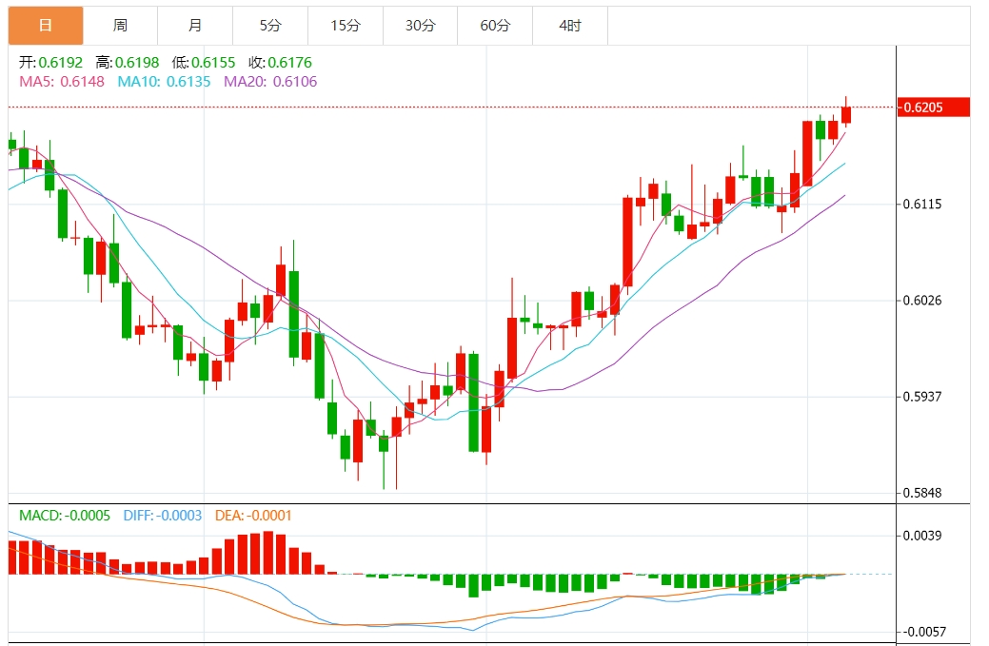Click the DIFF:-0.0003 indicator value
Screen dimensions: 989x646
pyautogui.click(x=163, y=516)
